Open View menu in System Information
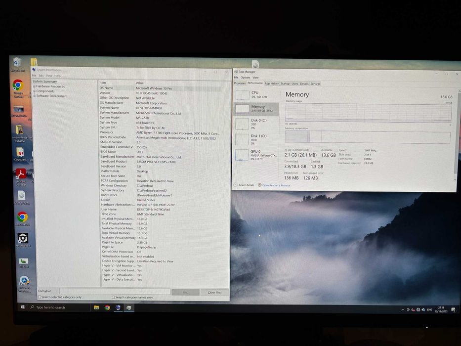 49,76
